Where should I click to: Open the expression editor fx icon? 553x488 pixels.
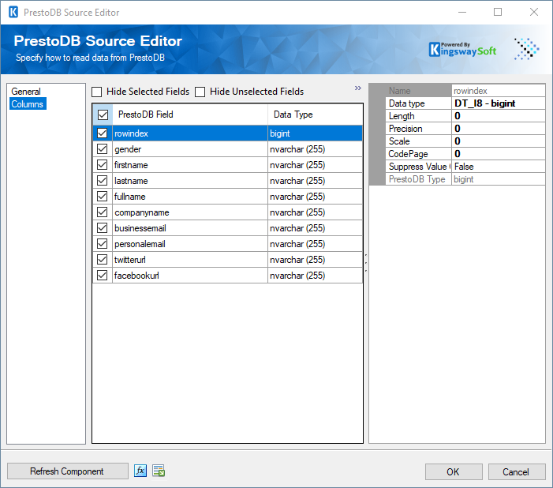(140, 471)
